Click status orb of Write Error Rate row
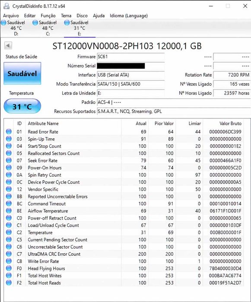This screenshot has width=251, height=302. coord(9,261)
